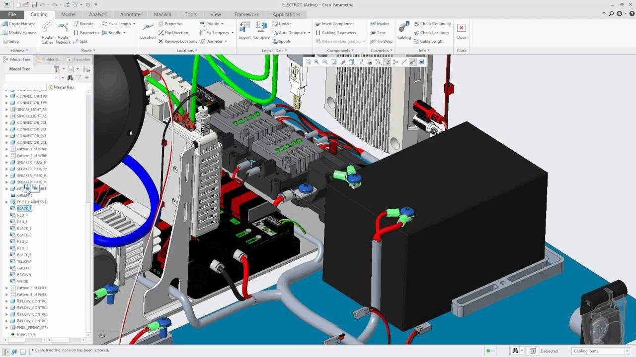Click the Route Cables tool
Screen dimensions: 636x357
coord(47,32)
